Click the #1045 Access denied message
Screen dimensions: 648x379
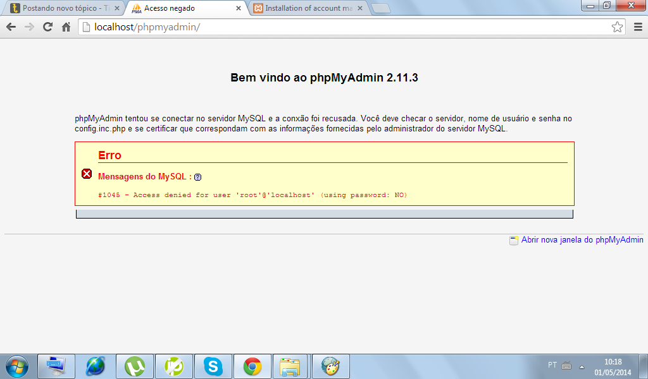[252, 195]
